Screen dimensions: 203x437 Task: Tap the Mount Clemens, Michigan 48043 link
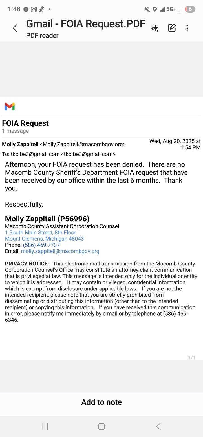click(45, 239)
